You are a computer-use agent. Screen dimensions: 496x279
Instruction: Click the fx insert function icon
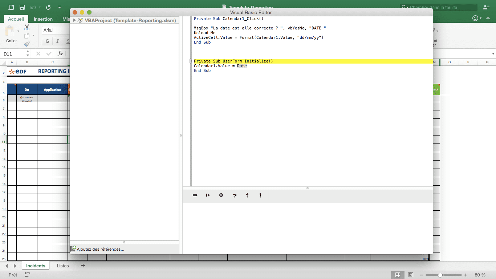coord(60,54)
